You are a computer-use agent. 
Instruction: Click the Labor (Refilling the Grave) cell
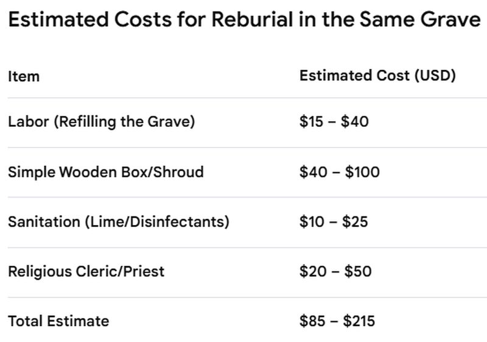(101, 121)
